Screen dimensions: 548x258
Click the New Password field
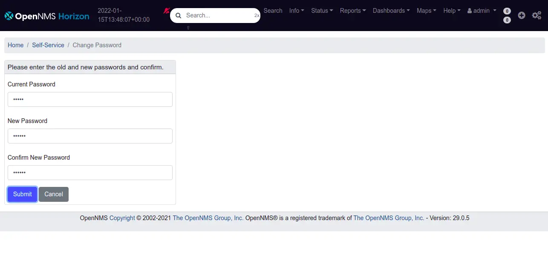(90, 136)
